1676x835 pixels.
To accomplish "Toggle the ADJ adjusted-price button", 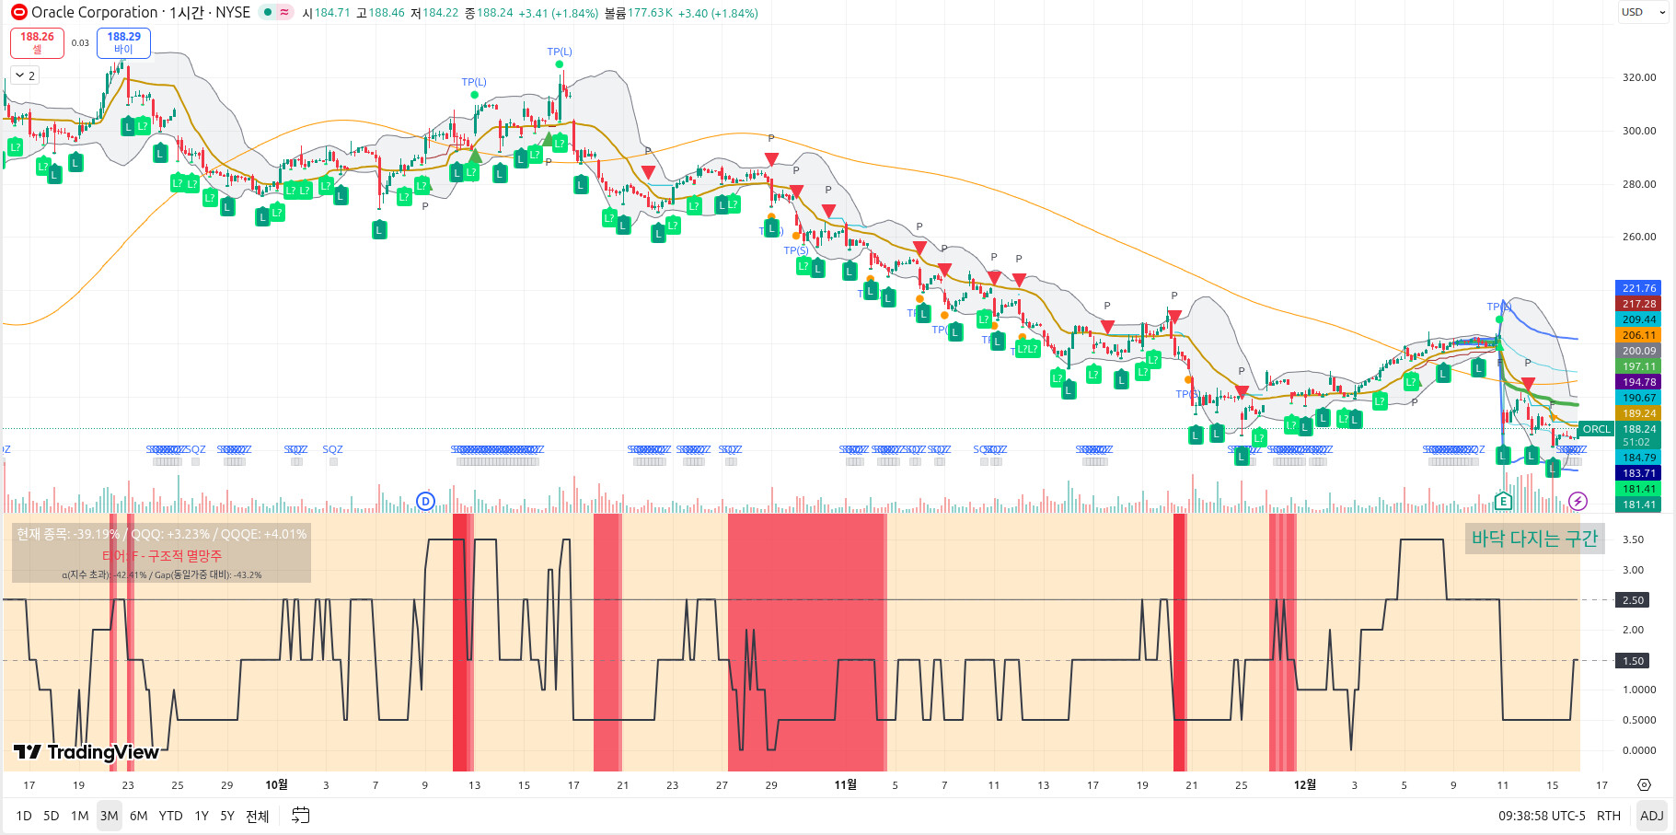I will tap(1651, 816).
